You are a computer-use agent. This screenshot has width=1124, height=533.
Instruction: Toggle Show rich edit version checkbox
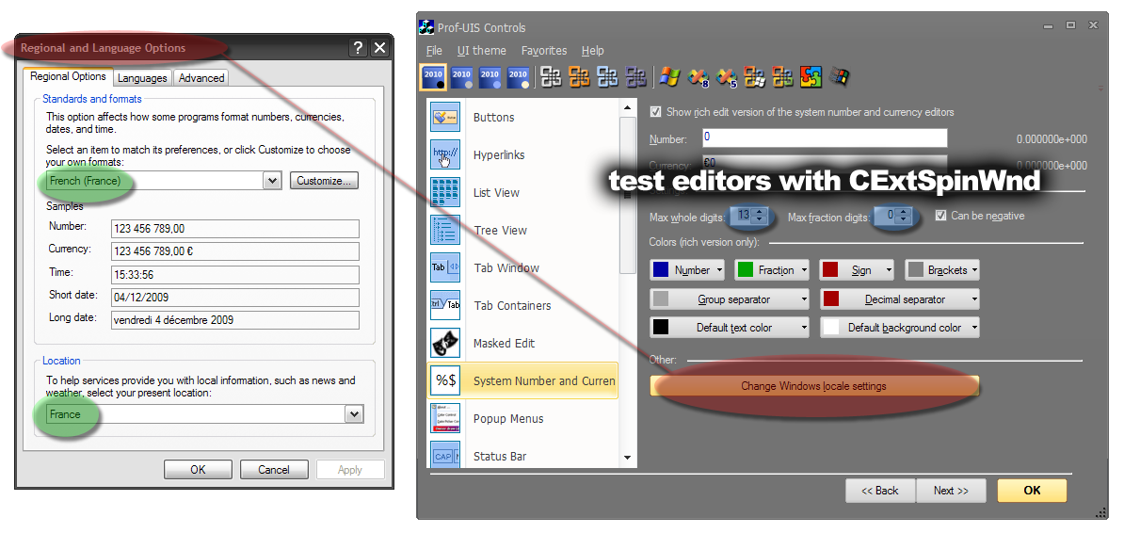click(655, 112)
